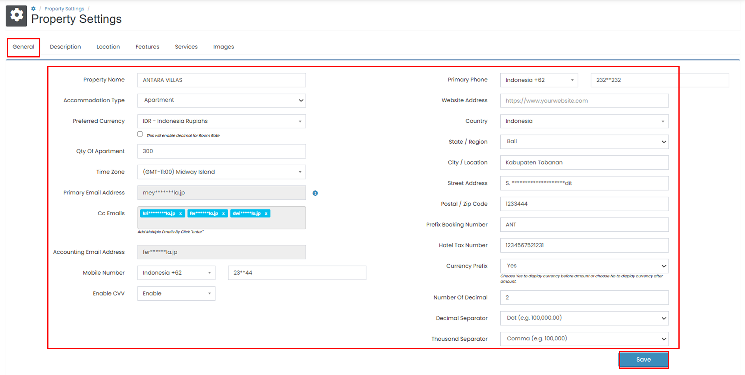Click the Hotel Tax Number field

[584, 245]
